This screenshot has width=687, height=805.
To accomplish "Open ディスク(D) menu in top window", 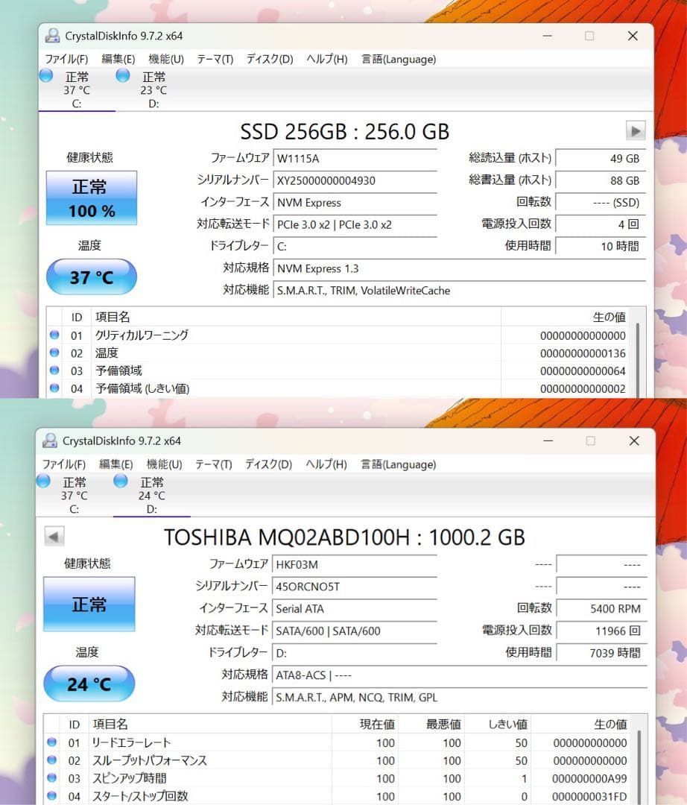I will [x=269, y=59].
